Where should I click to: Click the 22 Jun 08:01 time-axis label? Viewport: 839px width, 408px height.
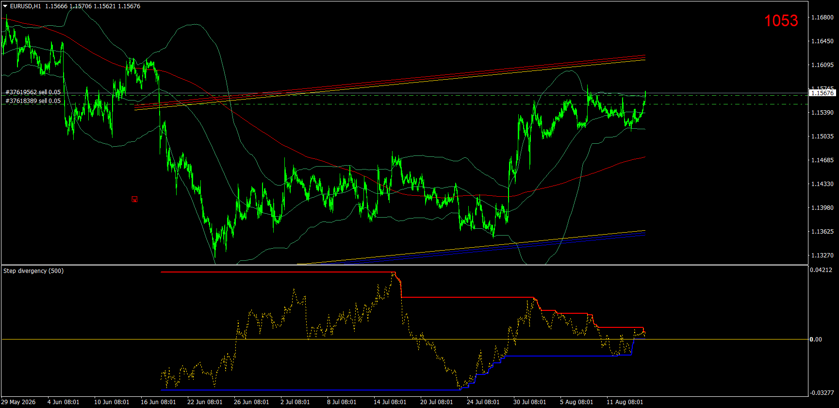tap(204, 402)
